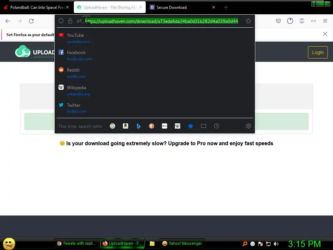The height and width of the screenshot is (250, 333).
Task: Bookmark this page with the star icon
Action: coord(248,21)
